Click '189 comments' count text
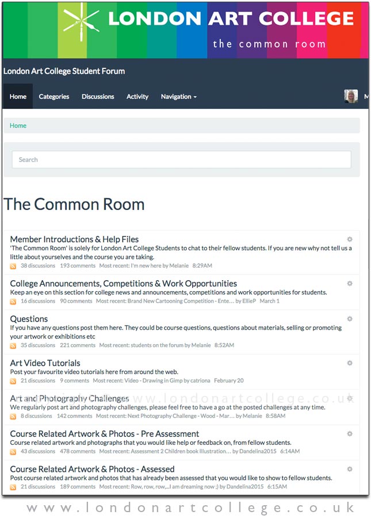The image size is (371, 519). click(x=78, y=487)
